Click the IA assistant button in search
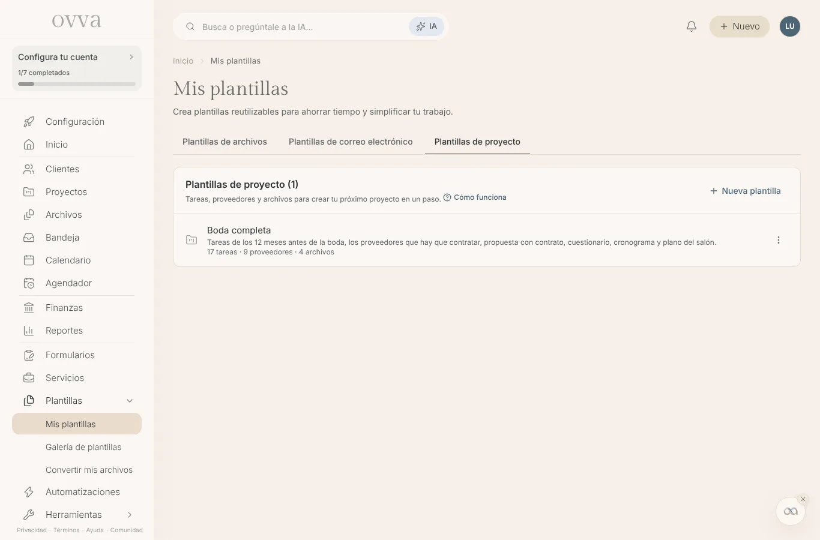Image resolution: width=820 pixels, height=540 pixels. pos(427,26)
